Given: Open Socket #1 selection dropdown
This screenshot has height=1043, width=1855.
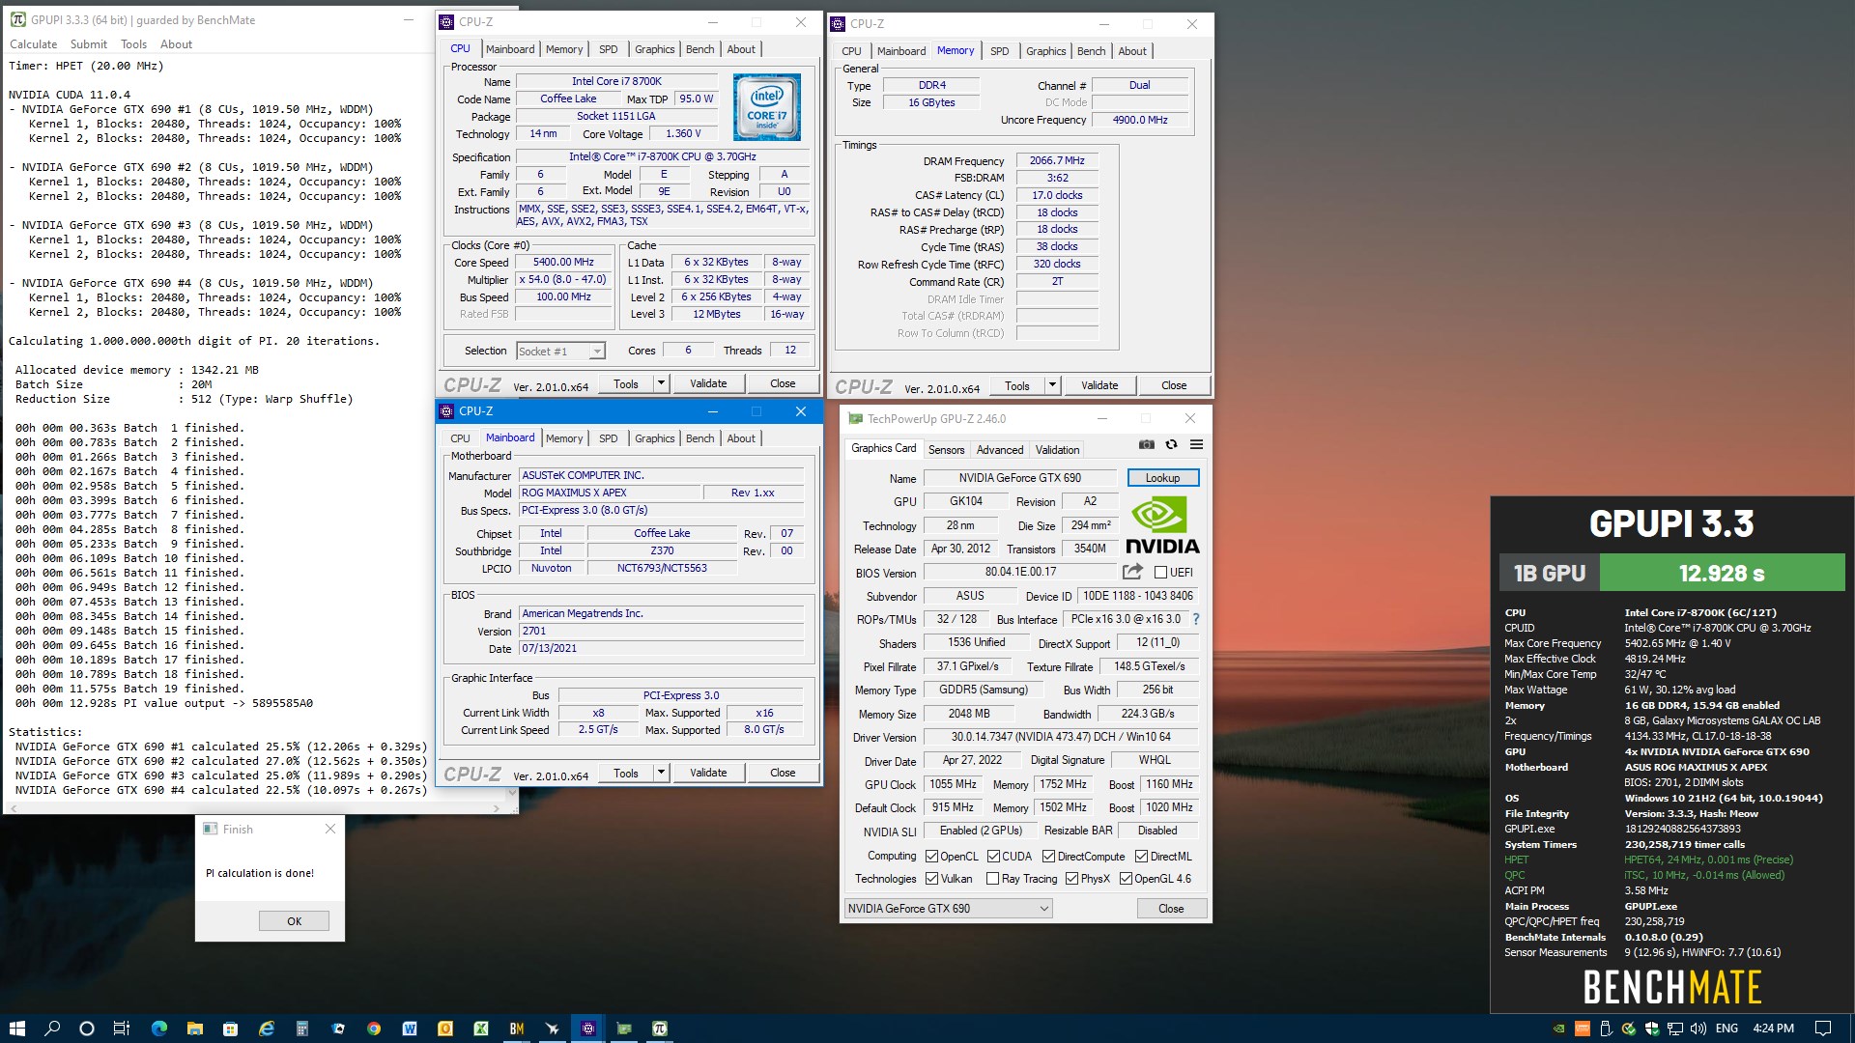Looking at the screenshot, I should pyautogui.click(x=560, y=352).
